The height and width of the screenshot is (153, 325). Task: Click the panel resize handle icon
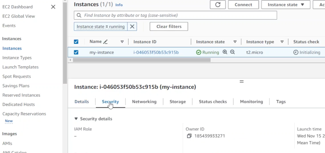[241, 81]
